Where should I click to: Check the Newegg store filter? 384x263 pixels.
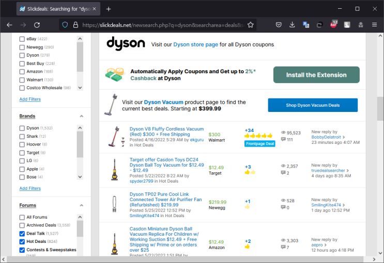(x=22, y=47)
